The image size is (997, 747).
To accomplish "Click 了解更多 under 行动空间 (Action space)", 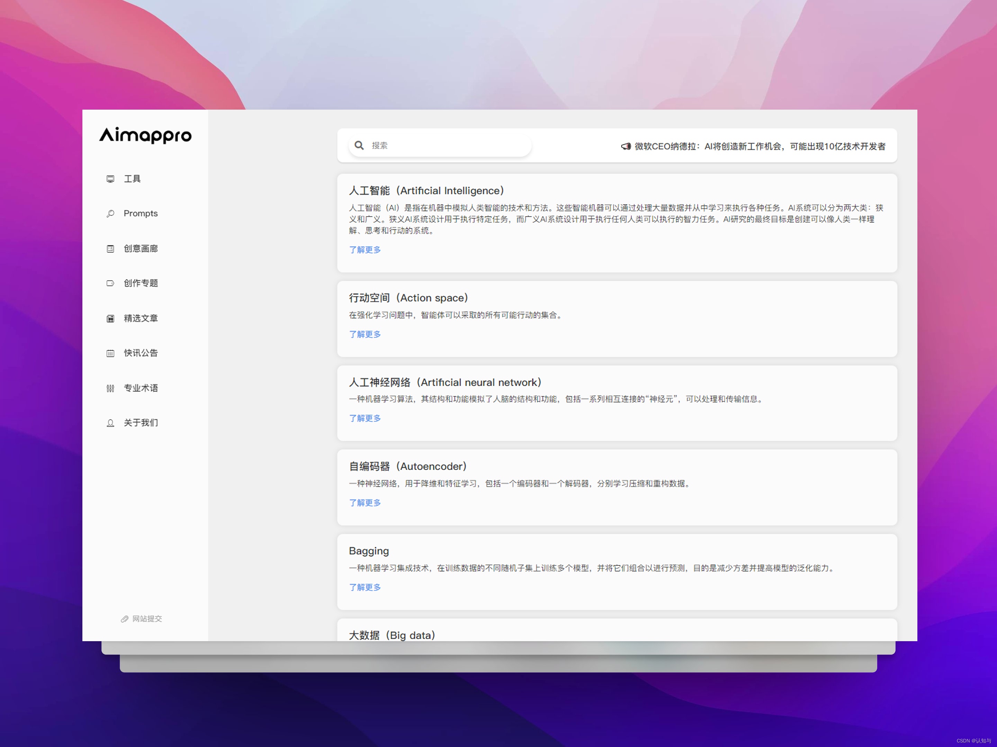I will (365, 334).
